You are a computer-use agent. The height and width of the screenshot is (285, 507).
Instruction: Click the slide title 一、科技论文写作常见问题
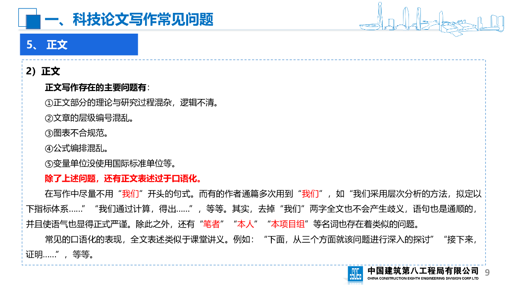129,19
